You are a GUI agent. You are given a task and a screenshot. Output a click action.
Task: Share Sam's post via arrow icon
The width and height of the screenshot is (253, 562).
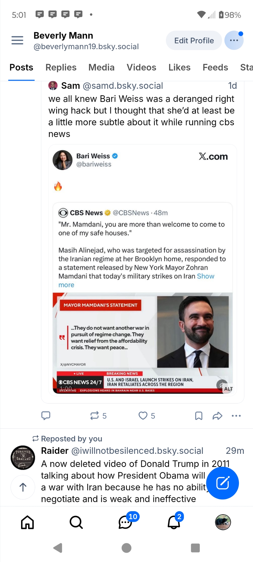pos(217,416)
